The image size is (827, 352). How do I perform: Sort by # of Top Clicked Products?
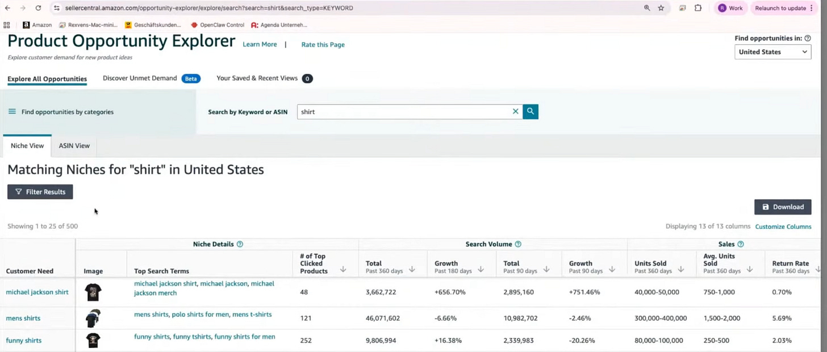coord(343,270)
